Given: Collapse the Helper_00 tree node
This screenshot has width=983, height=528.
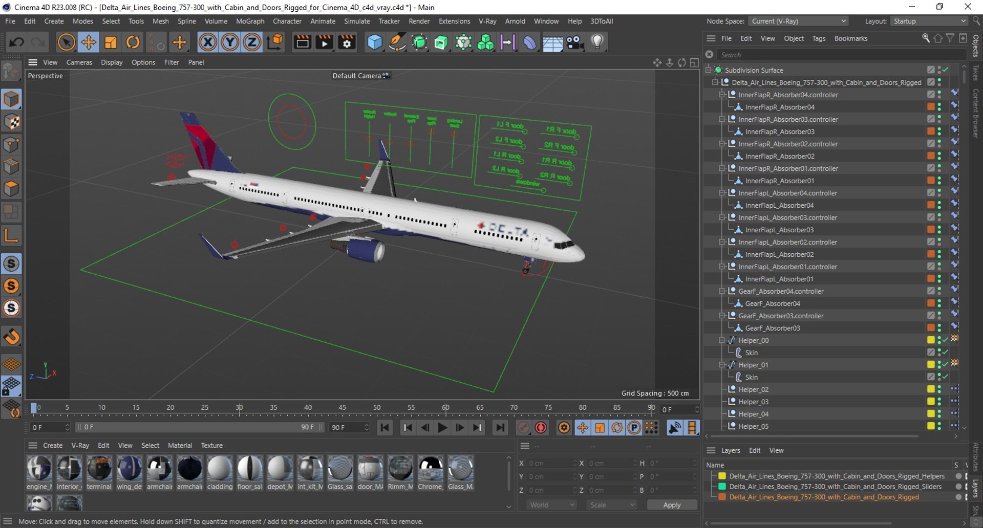Looking at the screenshot, I should click(722, 340).
